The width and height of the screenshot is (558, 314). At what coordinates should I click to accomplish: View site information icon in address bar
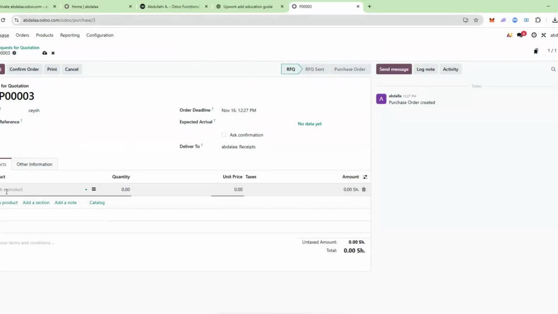point(16,20)
